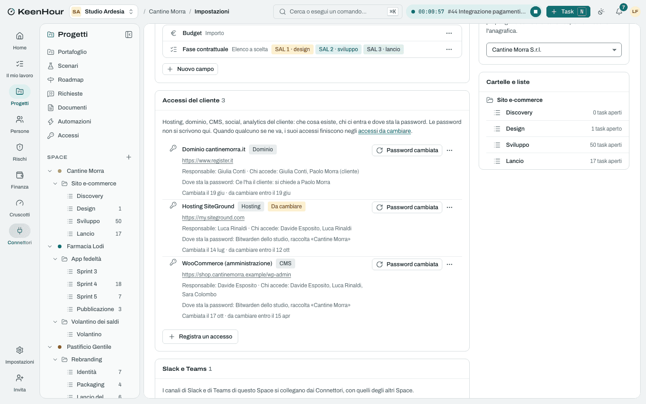Open Accessi menu item
Image resolution: width=646 pixels, height=404 pixels.
tap(90, 136)
